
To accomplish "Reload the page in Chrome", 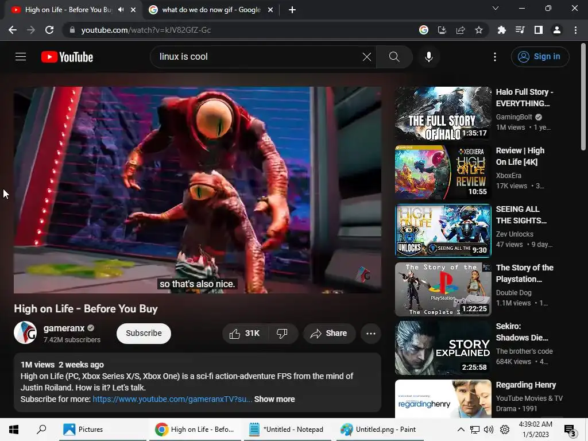I will click(x=49, y=30).
